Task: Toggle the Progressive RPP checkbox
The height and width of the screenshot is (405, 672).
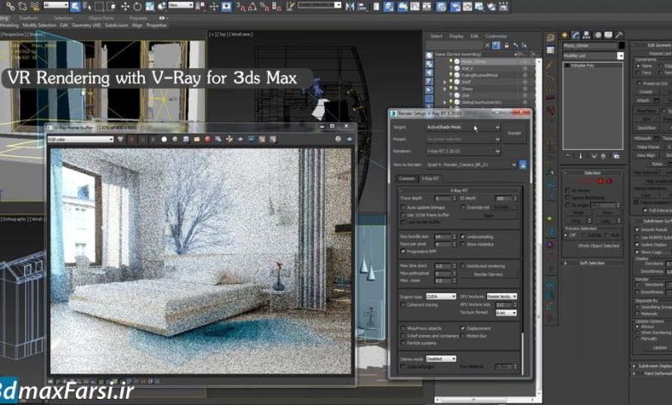Action: (x=403, y=252)
